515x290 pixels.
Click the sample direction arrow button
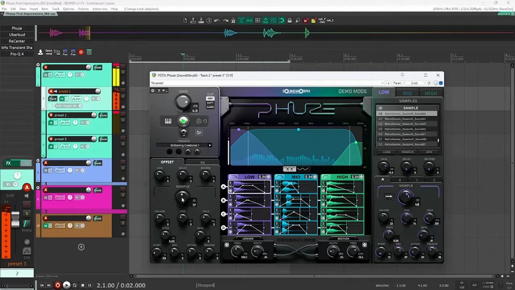coord(389,197)
